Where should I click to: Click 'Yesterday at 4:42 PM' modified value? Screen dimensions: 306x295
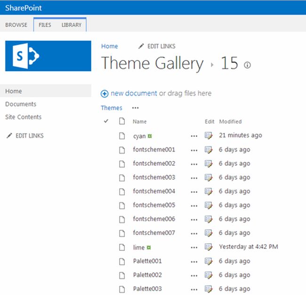(x=249, y=247)
